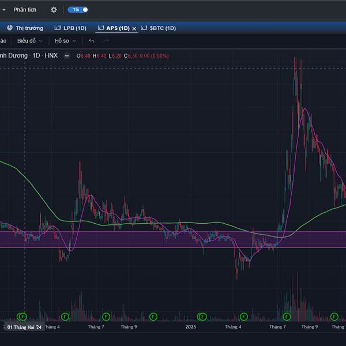Click the 2025 label on the time axis
The width and height of the screenshot is (346, 346).
[x=191, y=327]
